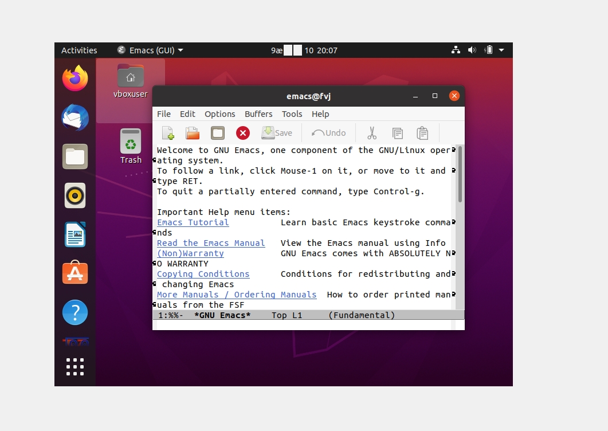
Task: Click (Fundamental) mode indicator in mode line
Action: coord(362,315)
